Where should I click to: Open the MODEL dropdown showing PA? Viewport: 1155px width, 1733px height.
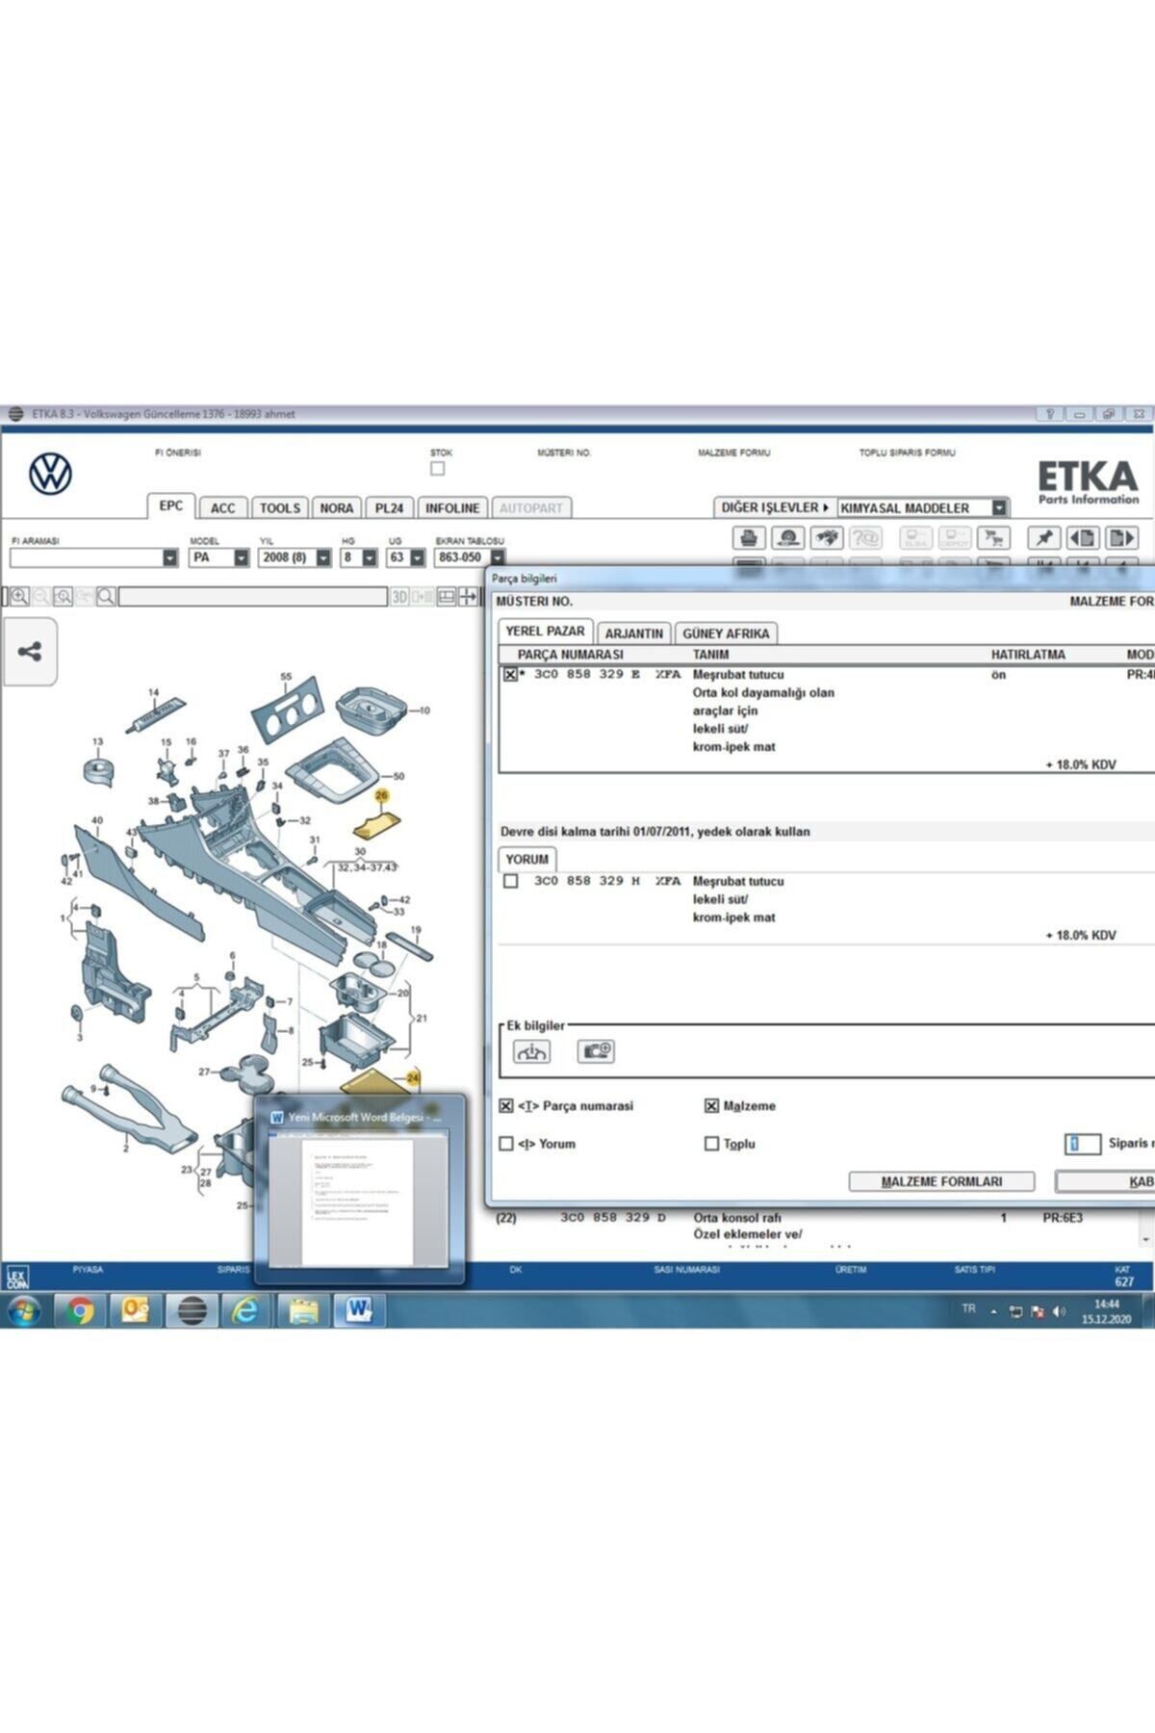242,557
